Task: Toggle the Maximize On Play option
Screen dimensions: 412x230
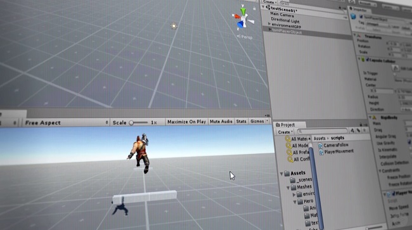Action: (186, 122)
